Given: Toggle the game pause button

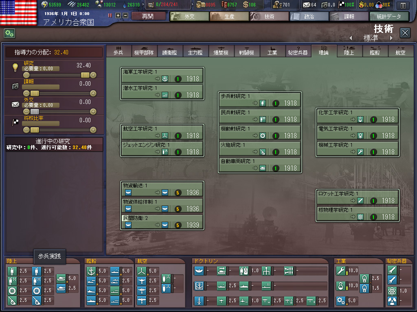Looking at the screenshot, I should (110, 15).
